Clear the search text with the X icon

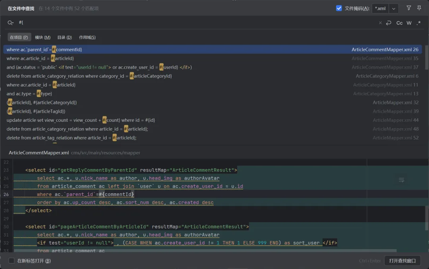pyautogui.click(x=380, y=23)
